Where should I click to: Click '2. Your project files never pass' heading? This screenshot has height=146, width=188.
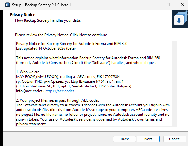58,100
